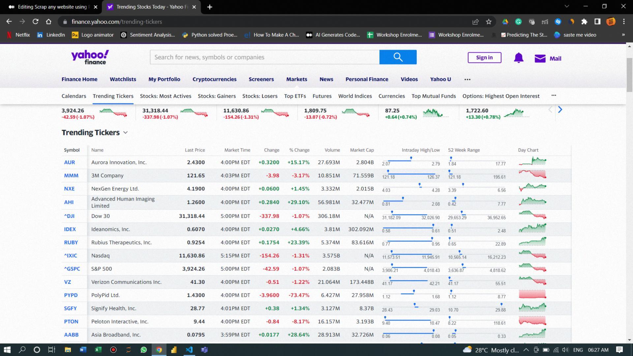The image size is (633, 356).
Task: Open Windows taskbar search
Action: pos(22,350)
